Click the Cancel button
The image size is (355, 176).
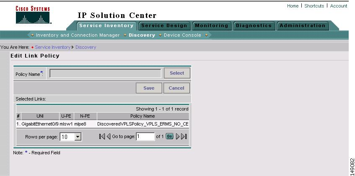[176, 88]
